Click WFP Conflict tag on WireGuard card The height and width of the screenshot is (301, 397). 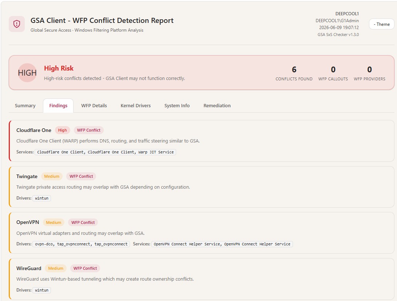click(x=85, y=268)
